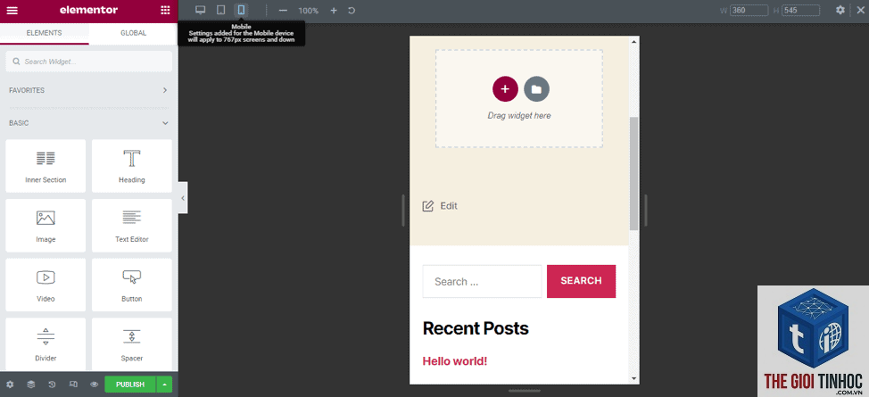Click the preview vertical scrollbar thumb
Image resolution: width=869 pixels, height=397 pixels.
click(x=634, y=174)
